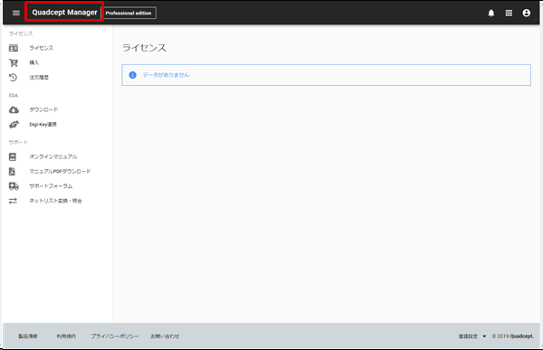Open 製品情報 footer link

[x=28, y=336]
